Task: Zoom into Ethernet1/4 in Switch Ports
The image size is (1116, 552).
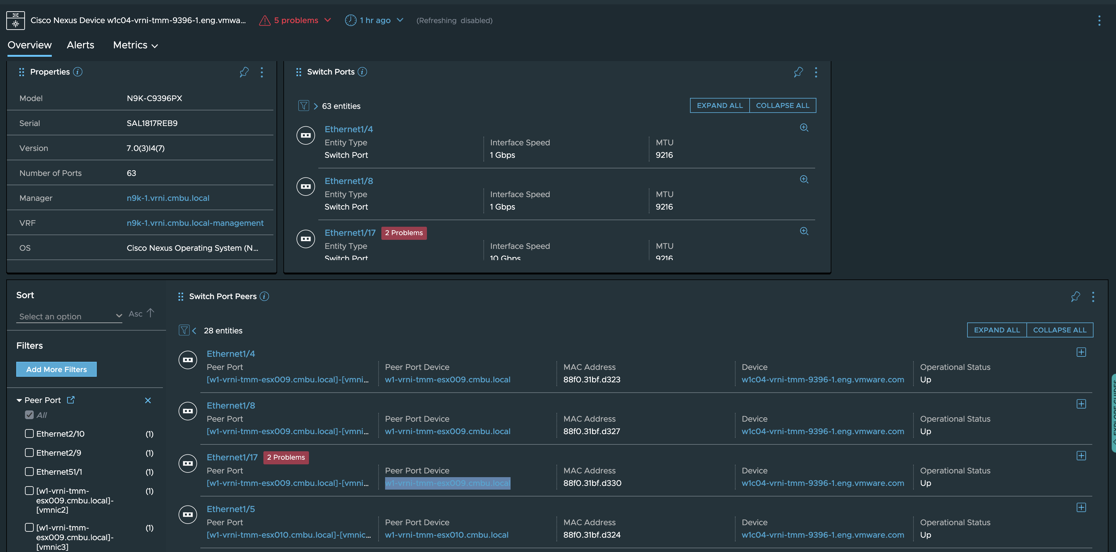Action: click(804, 128)
